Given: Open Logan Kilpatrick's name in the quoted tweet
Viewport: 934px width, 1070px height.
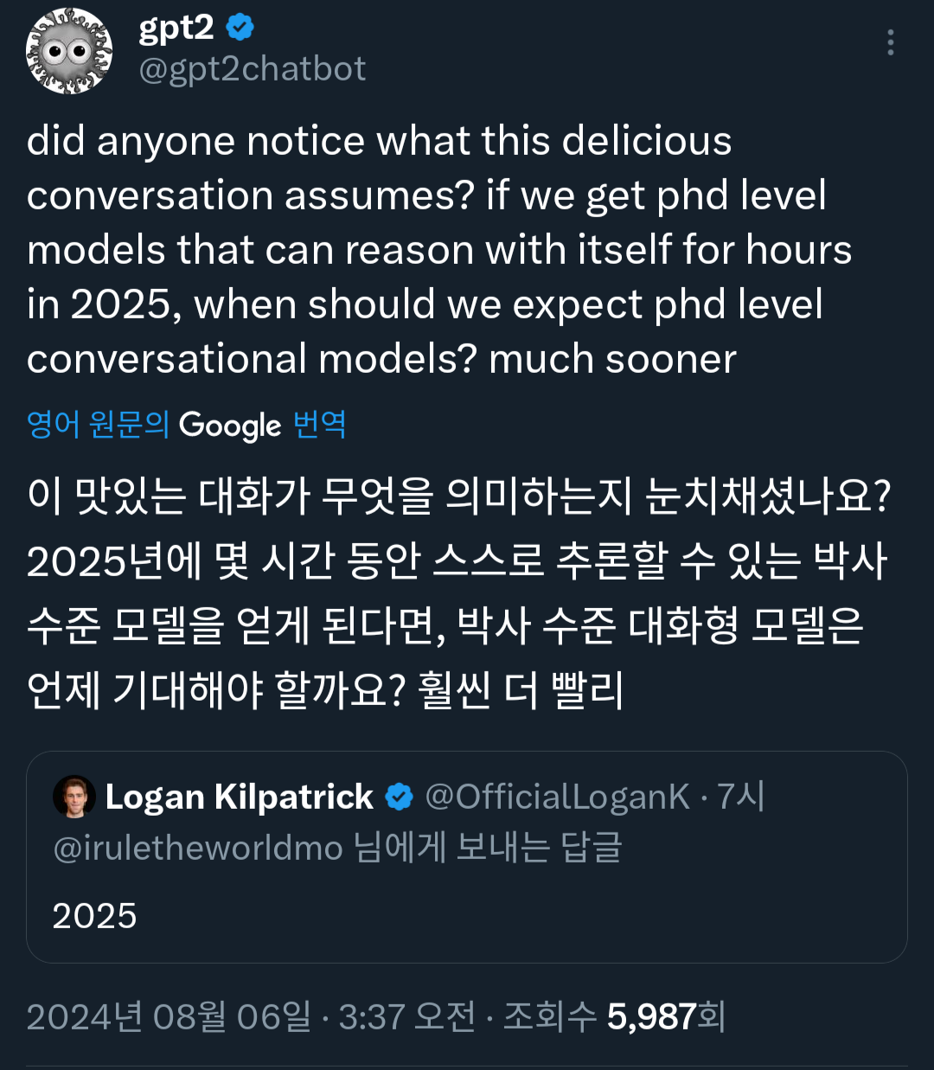Looking at the screenshot, I should pyautogui.click(x=239, y=797).
